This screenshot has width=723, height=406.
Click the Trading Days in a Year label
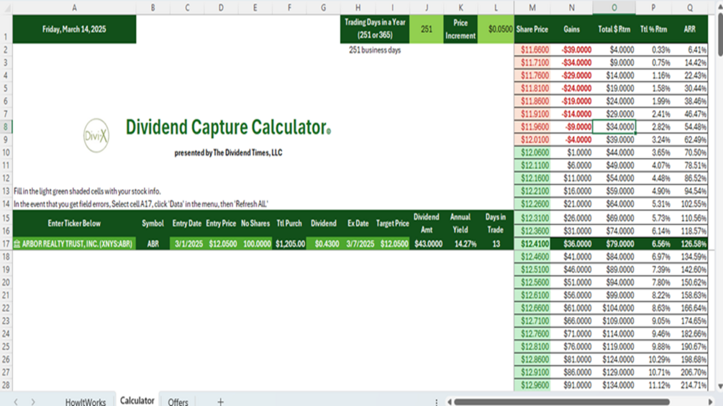click(x=375, y=29)
